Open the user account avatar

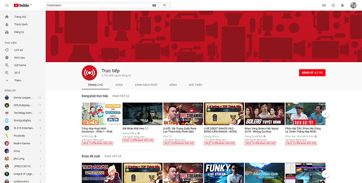[x=354, y=5]
